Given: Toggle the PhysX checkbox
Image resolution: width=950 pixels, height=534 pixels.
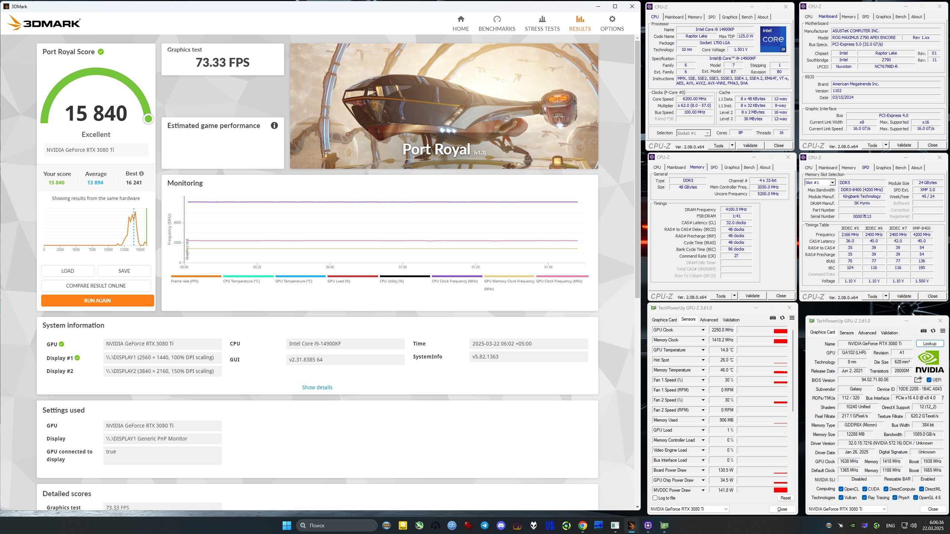Looking at the screenshot, I should pyautogui.click(x=895, y=498).
